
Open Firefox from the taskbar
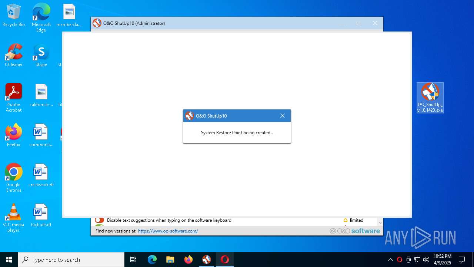point(188,260)
